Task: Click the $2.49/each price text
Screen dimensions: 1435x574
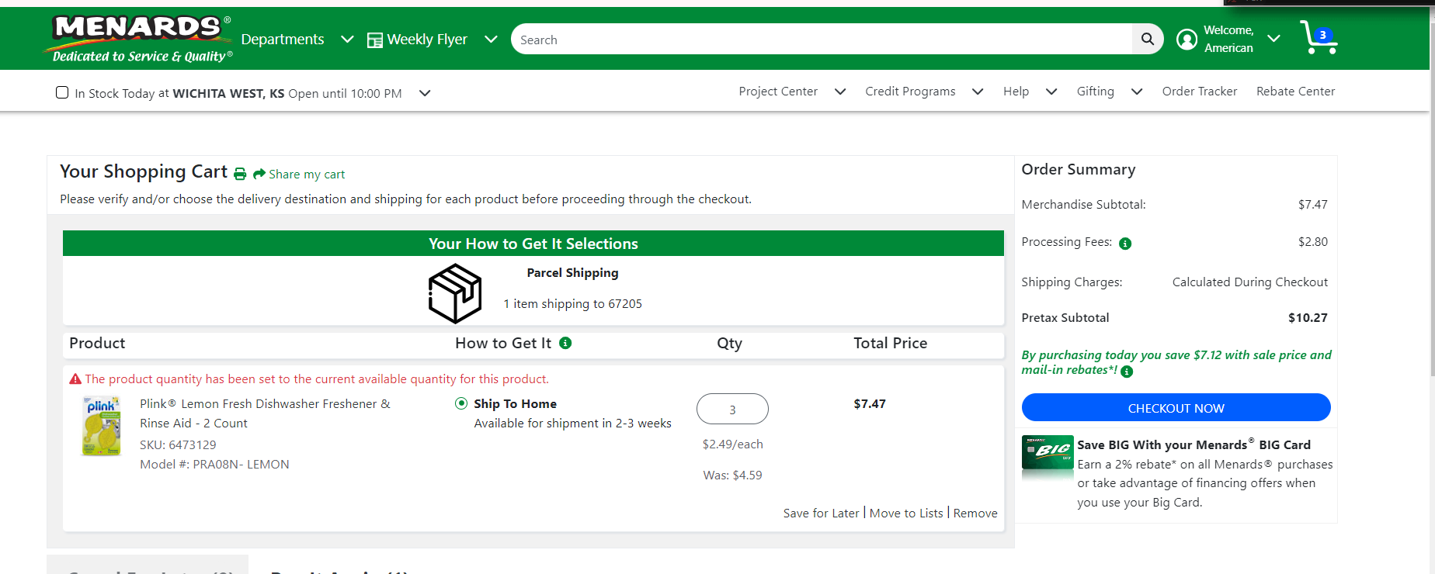Action: tap(732, 444)
